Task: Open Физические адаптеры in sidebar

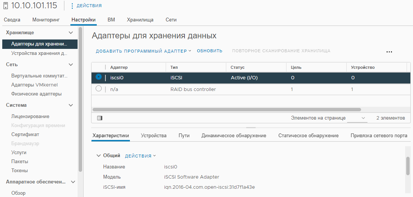Action: click(x=37, y=94)
